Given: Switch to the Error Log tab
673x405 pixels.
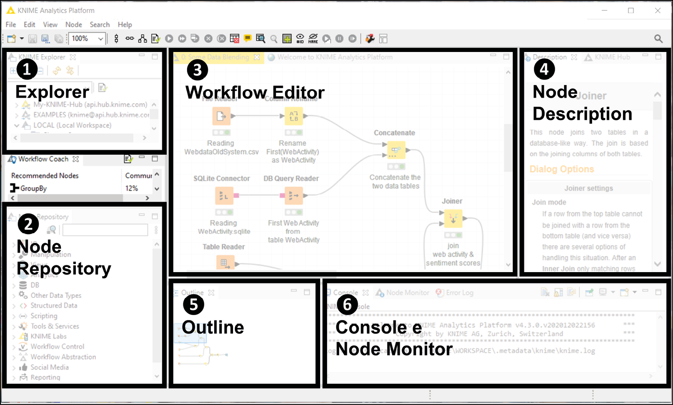Looking at the screenshot, I should point(455,293).
